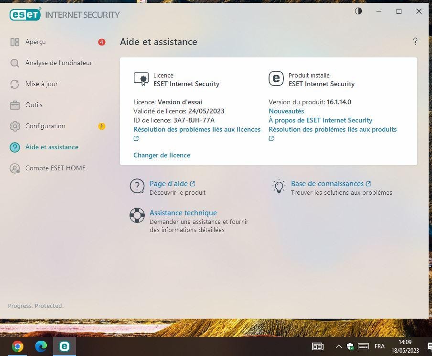Click the 'Découvrir le produit' description
Viewport: 432px width, 356px height.
point(177,193)
